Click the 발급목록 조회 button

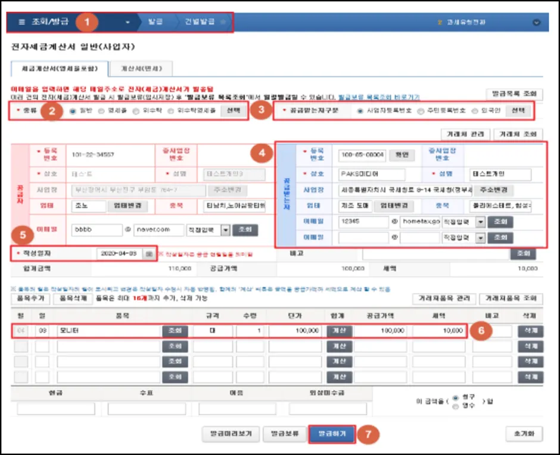pyautogui.click(x=514, y=94)
